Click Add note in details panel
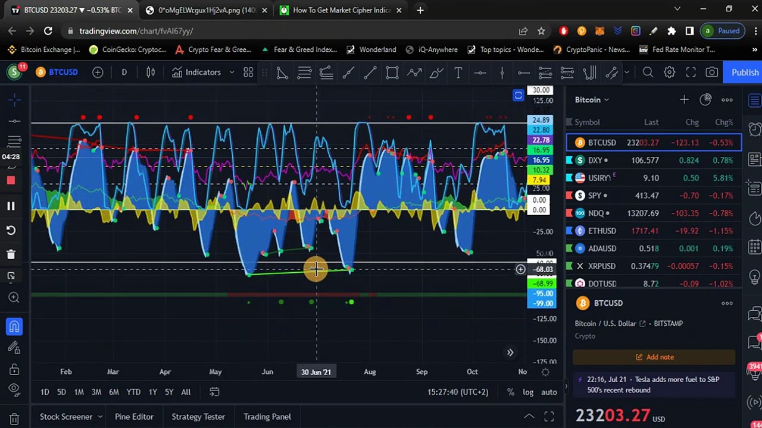 (x=654, y=357)
